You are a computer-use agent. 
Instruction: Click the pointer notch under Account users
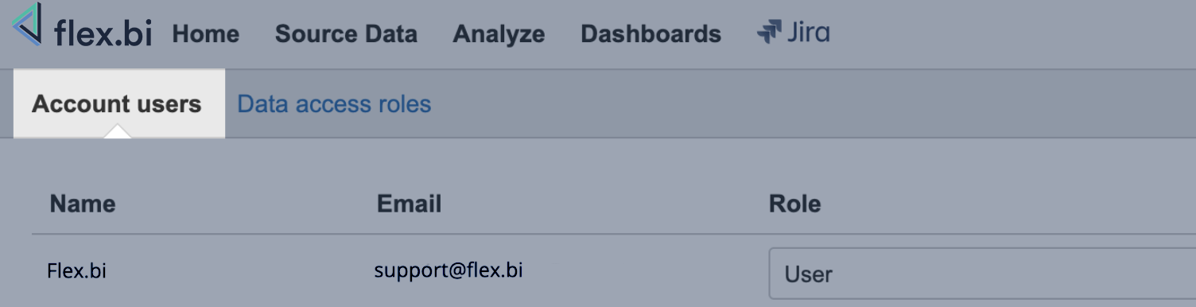118,132
